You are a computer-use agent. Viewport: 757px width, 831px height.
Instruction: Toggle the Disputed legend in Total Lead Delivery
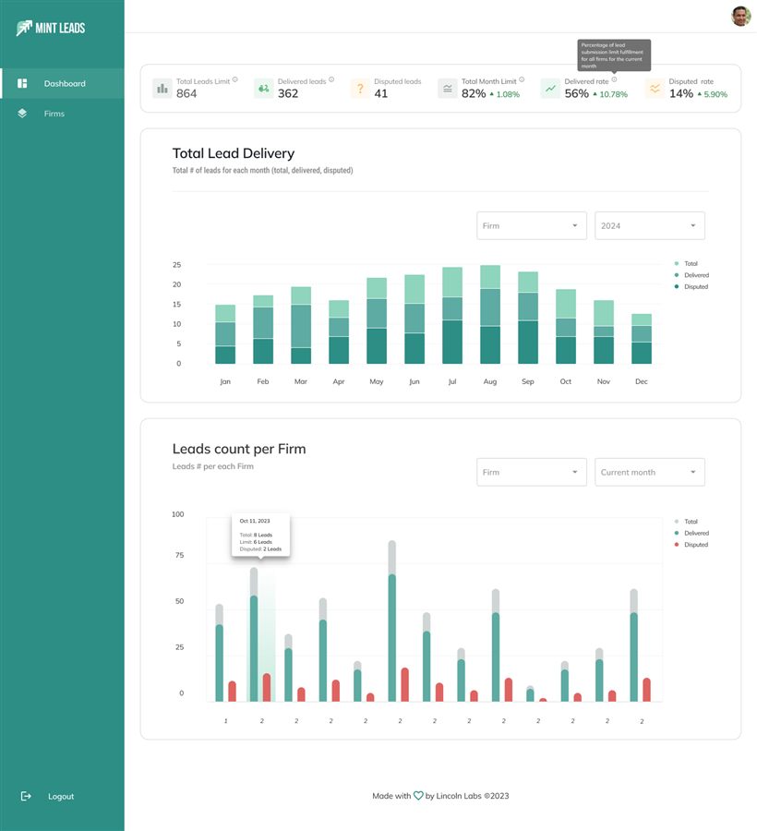click(x=691, y=287)
